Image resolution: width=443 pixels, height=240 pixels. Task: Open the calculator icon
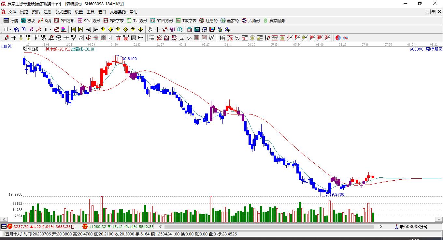(197, 29)
